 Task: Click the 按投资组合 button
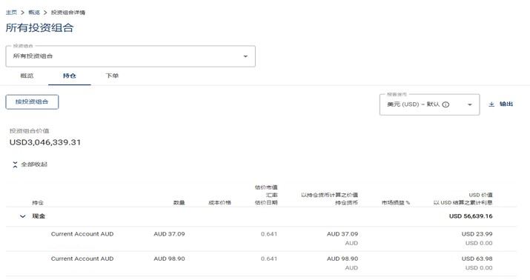coord(32,101)
